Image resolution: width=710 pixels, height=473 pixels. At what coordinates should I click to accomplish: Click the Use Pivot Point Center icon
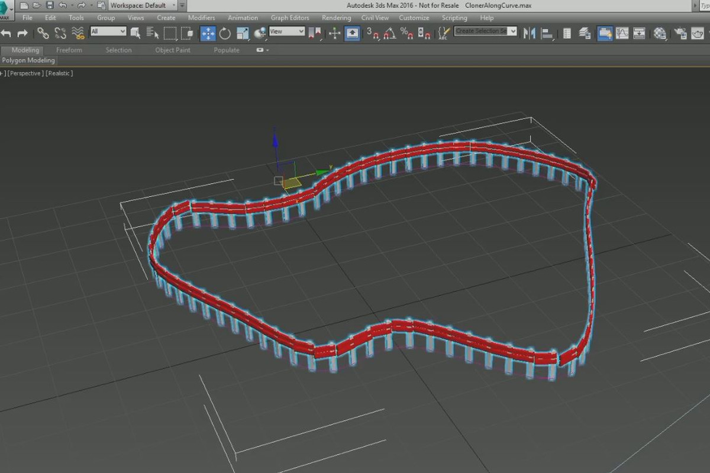tap(315, 33)
